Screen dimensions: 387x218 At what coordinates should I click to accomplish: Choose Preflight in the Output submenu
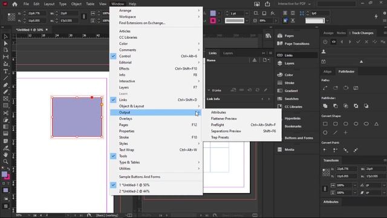242,125
